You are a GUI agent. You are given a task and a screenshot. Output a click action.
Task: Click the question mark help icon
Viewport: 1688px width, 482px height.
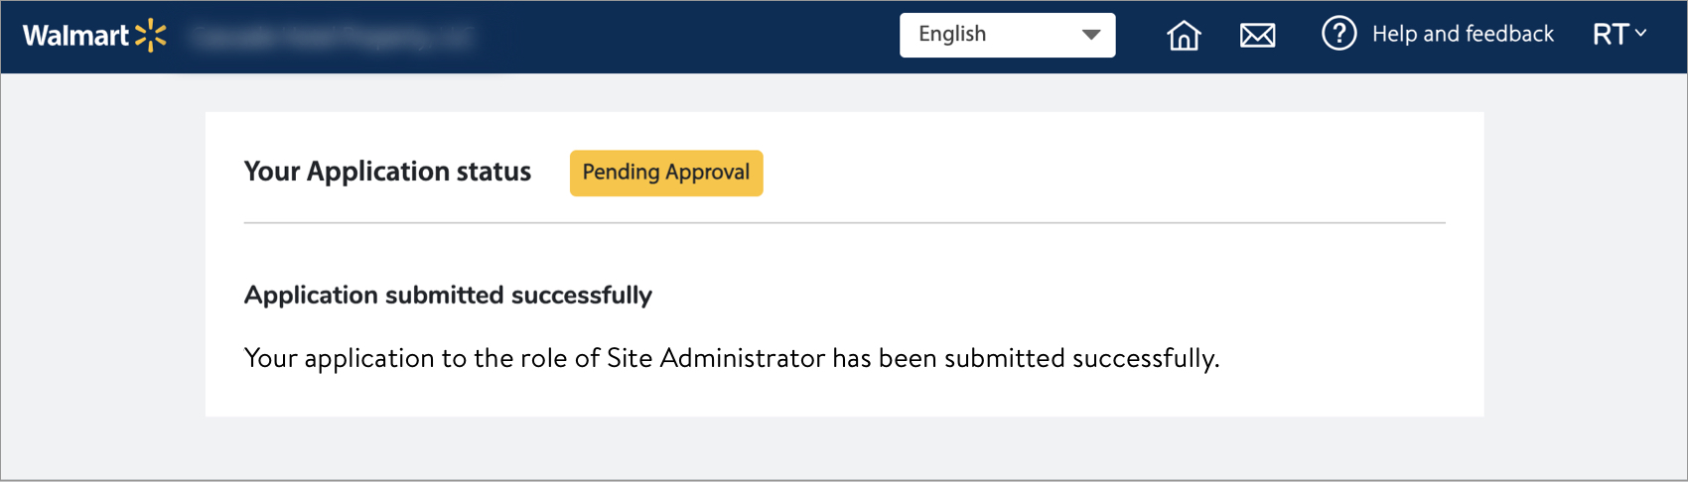point(1338,34)
